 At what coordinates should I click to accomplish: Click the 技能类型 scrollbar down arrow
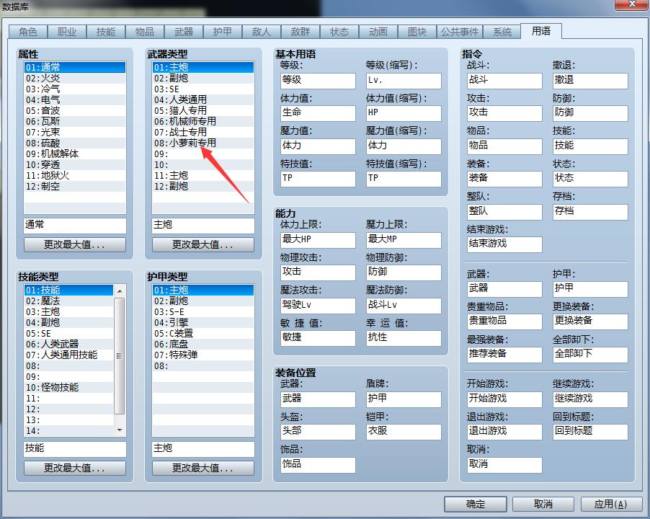click(x=120, y=430)
